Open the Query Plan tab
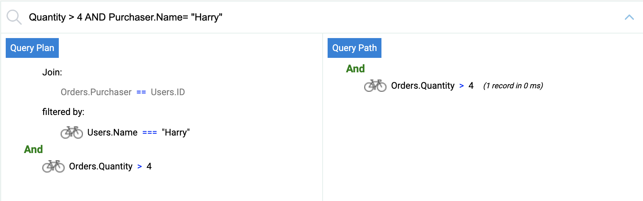 click(x=32, y=48)
